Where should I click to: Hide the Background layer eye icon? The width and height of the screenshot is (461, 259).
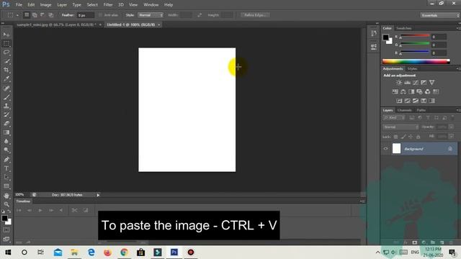[386, 149]
